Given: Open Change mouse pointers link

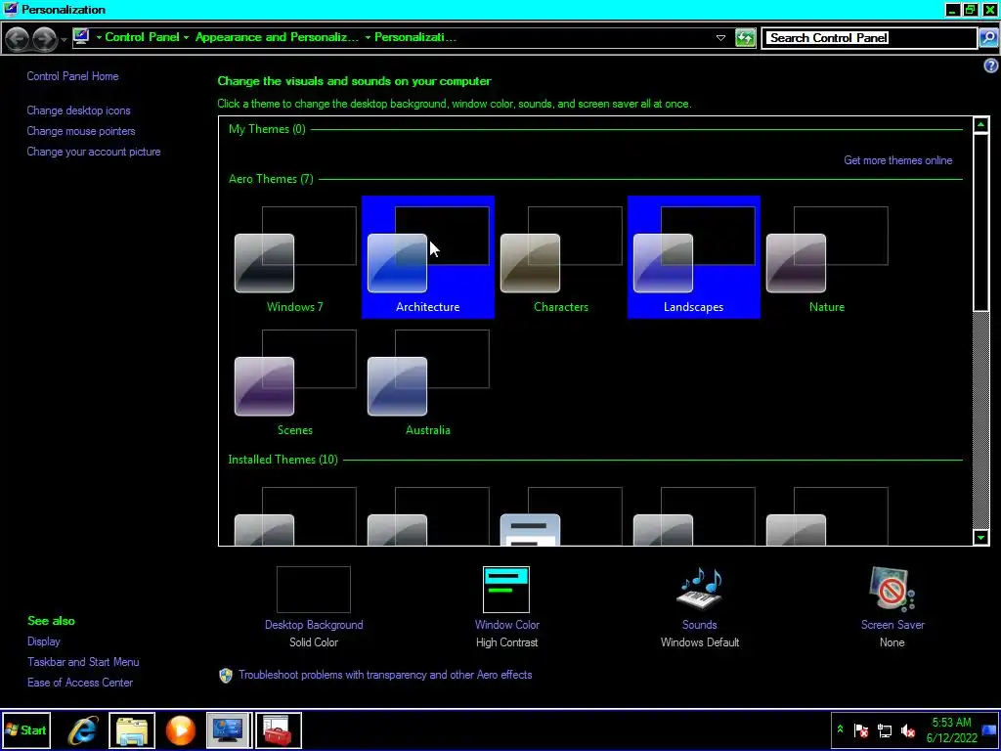Looking at the screenshot, I should [81, 131].
